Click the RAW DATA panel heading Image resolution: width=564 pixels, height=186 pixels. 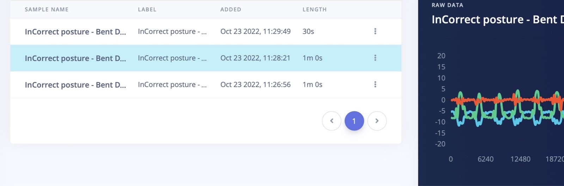tap(447, 5)
